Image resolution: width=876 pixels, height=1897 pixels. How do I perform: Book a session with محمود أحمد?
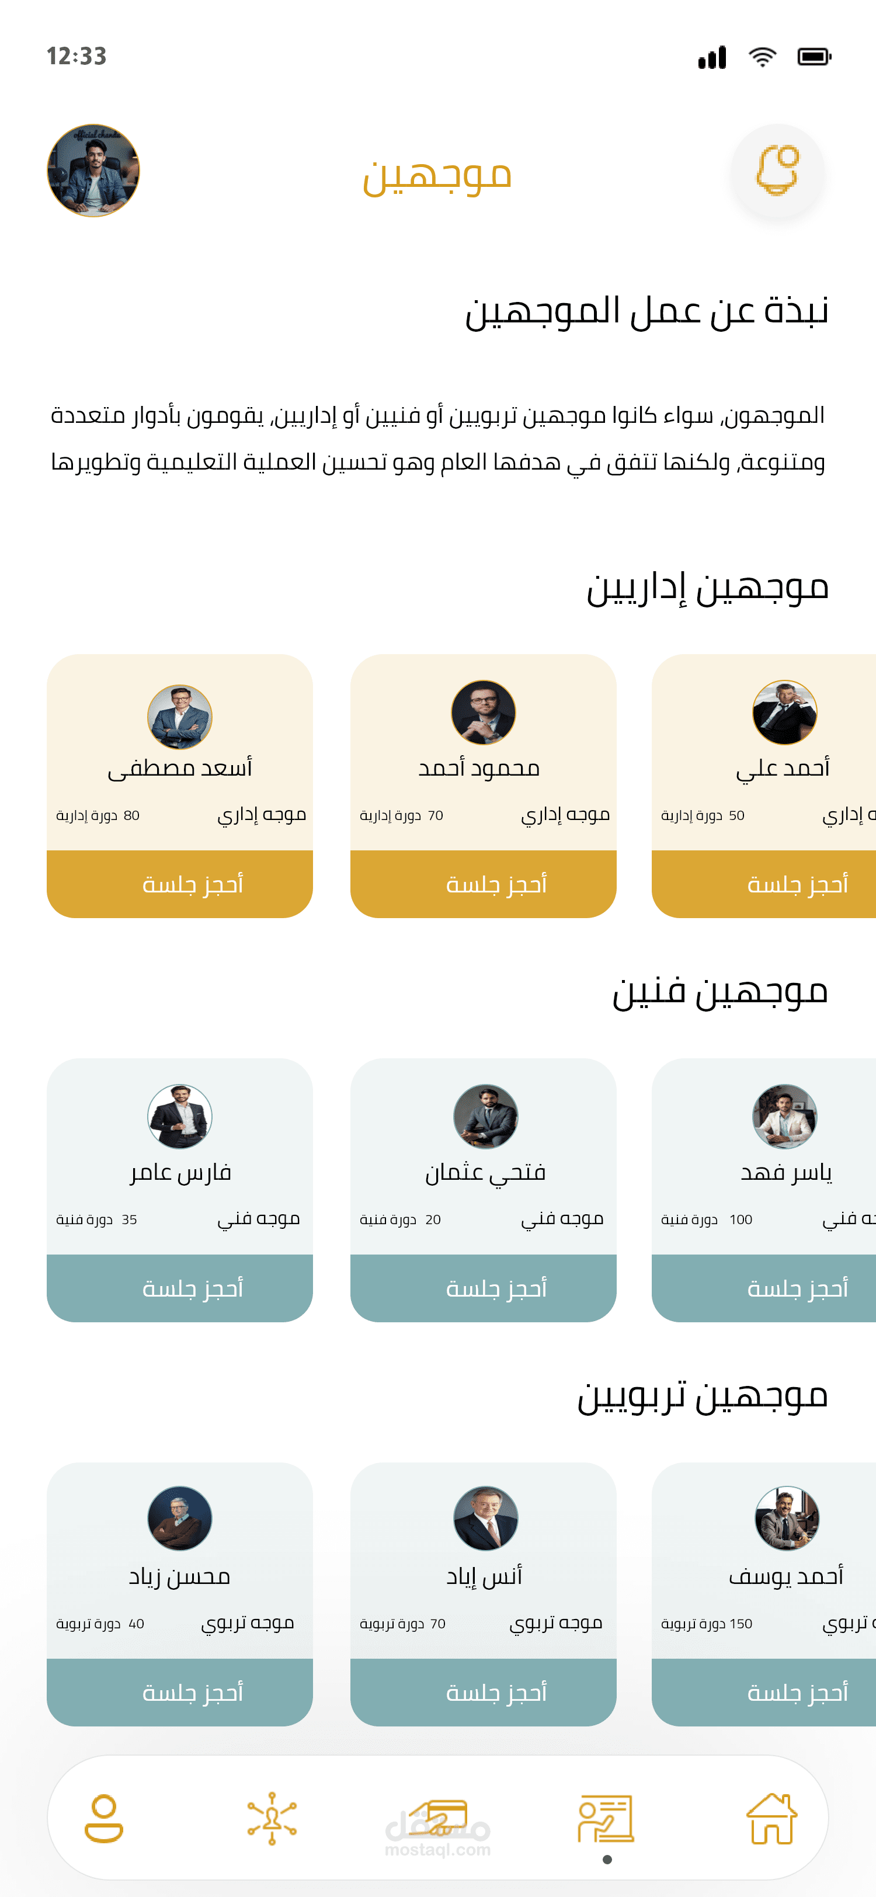(x=483, y=884)
